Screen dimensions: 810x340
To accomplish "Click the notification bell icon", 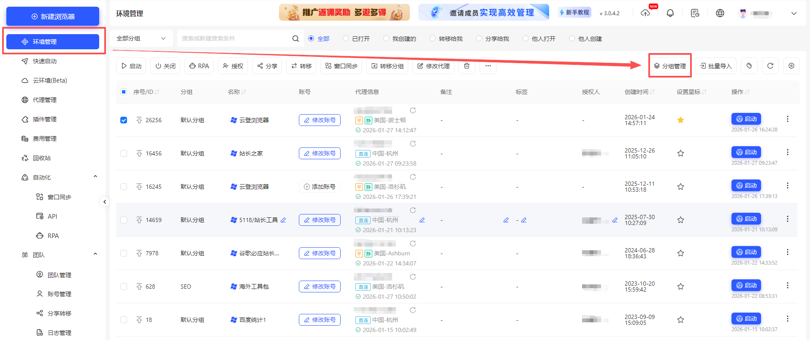I will [670, 13].
